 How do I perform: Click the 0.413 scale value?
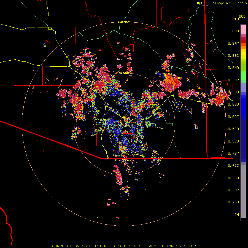[233, 166]
